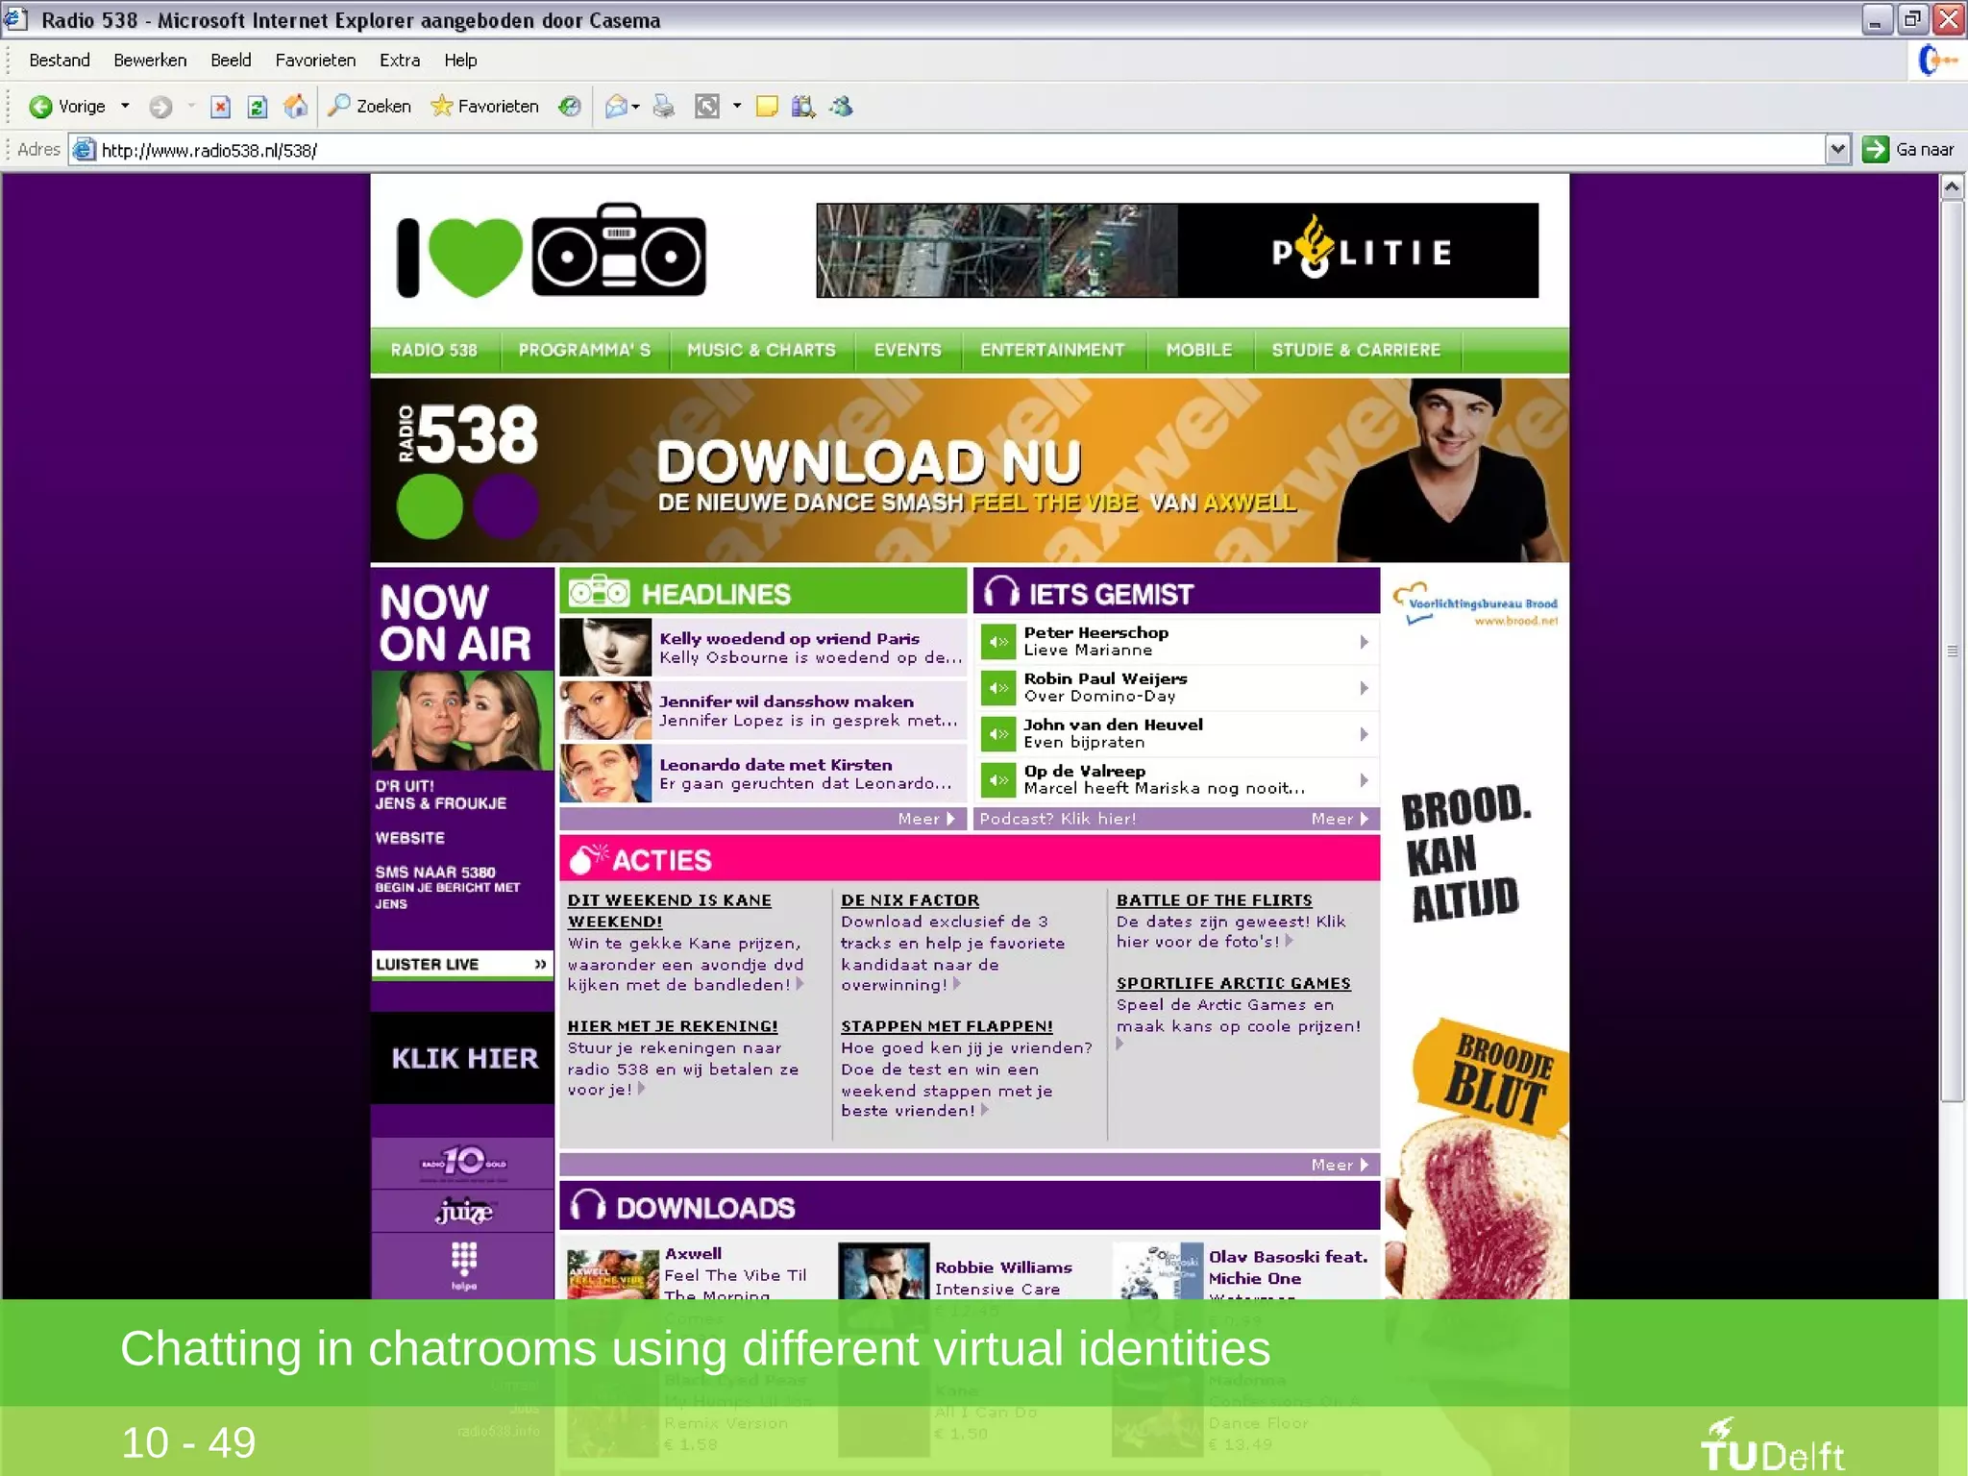
Task: Open Zoeken search in the toolbar
Action: [x=369, y=106]
